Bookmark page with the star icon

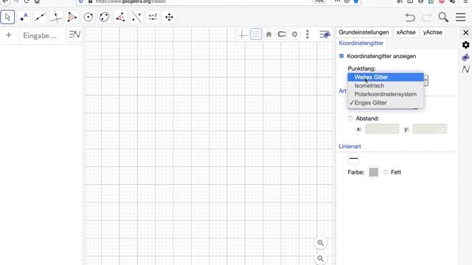[355, 1]
